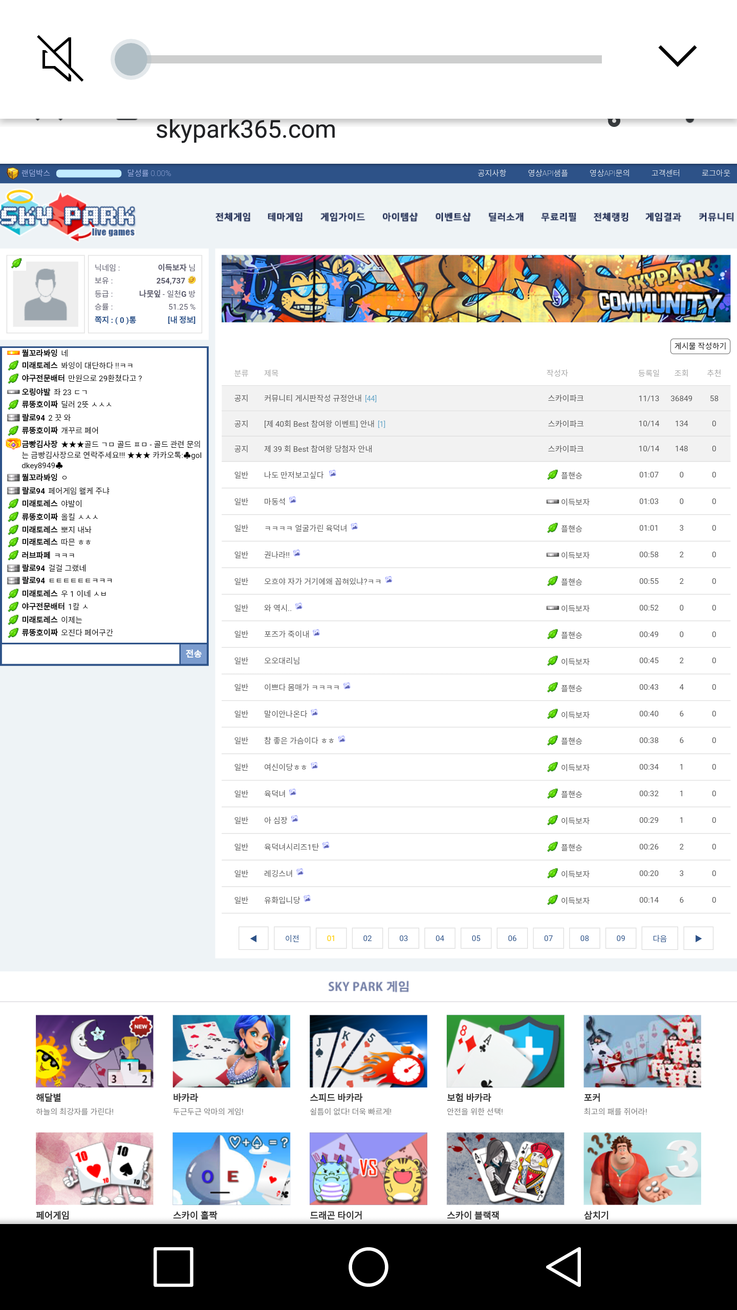Click the 게시물 작성하기 button
The width and height of the screenshot is (737, 1310).
point(700,346)
